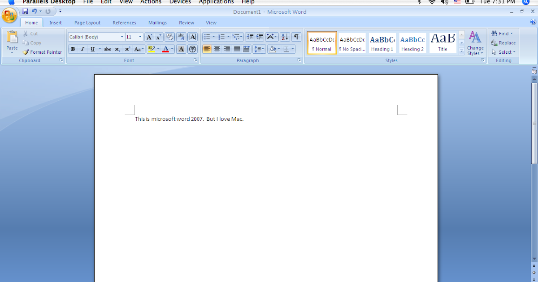Expand the Styles gallery More arrow
Image resolution: width=538 pixels, height=282 pixels.
tap(462, 51)
